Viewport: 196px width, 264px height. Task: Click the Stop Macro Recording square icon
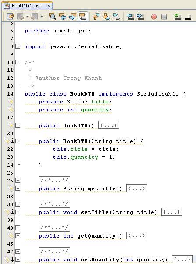pos(164,17)
